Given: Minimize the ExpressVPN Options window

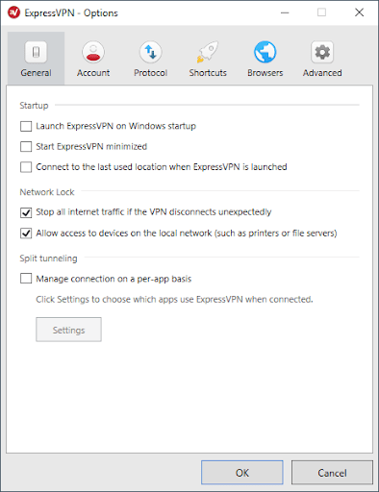Looking at the screenshot, I should tap(285, 12).
